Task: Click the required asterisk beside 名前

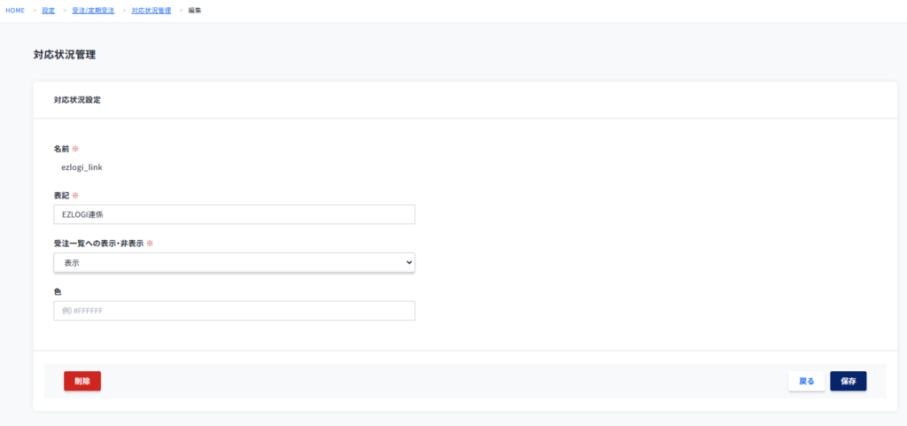Action: pyautogui.click(x=75, y=148)
